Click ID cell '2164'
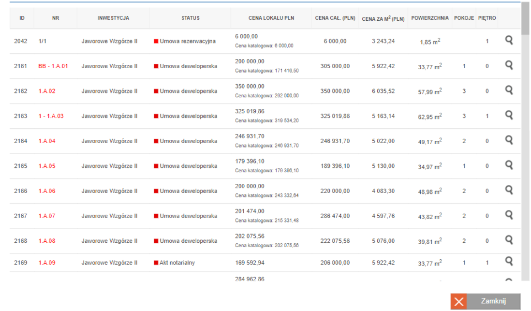531x311 pixels. point(20,141)
